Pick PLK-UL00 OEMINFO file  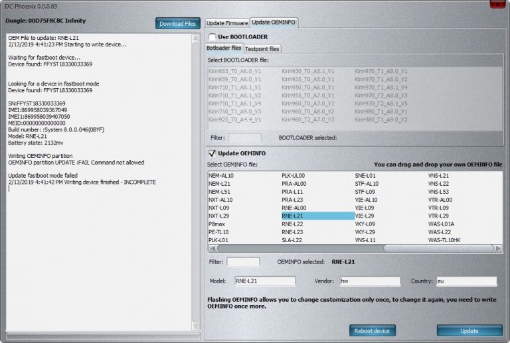pos(293,176)
